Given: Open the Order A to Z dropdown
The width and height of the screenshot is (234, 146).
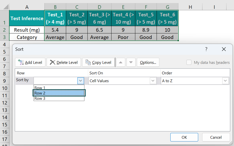Looking at the screenshot, I should coord(225,81).
